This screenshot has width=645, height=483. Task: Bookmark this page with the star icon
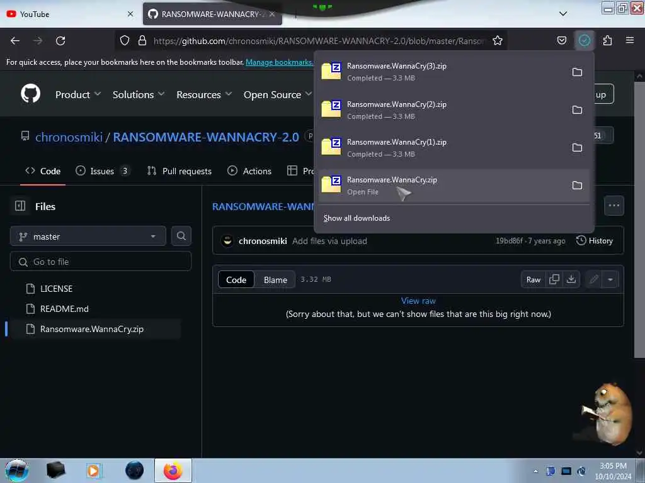(x=498, y=41)
